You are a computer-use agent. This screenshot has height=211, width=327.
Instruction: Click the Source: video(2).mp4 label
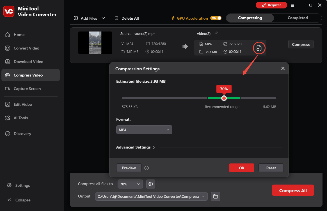click(138, 34)
